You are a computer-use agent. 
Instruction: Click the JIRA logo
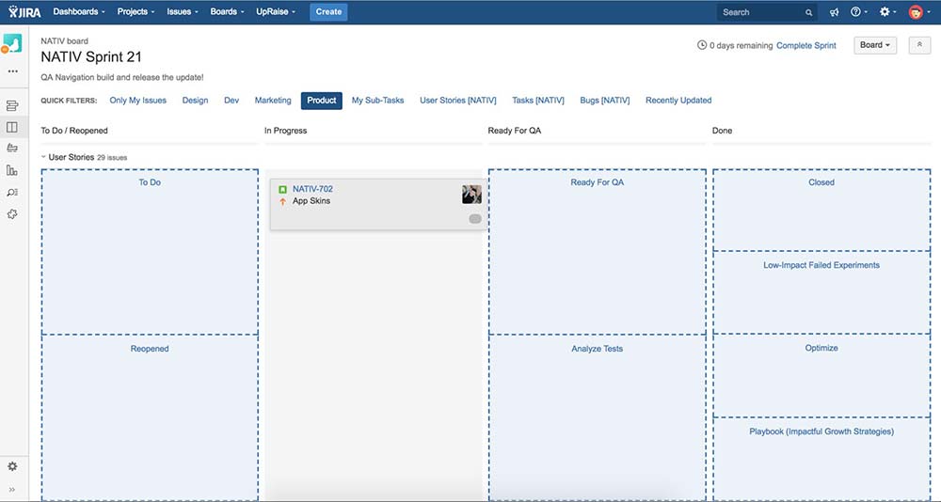click(x=24, y=12)
